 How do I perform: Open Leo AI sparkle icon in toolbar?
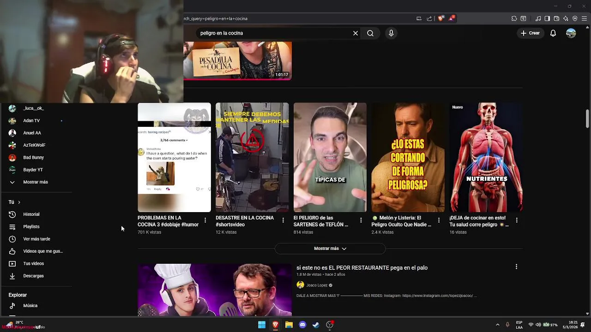tap(566, 18)
